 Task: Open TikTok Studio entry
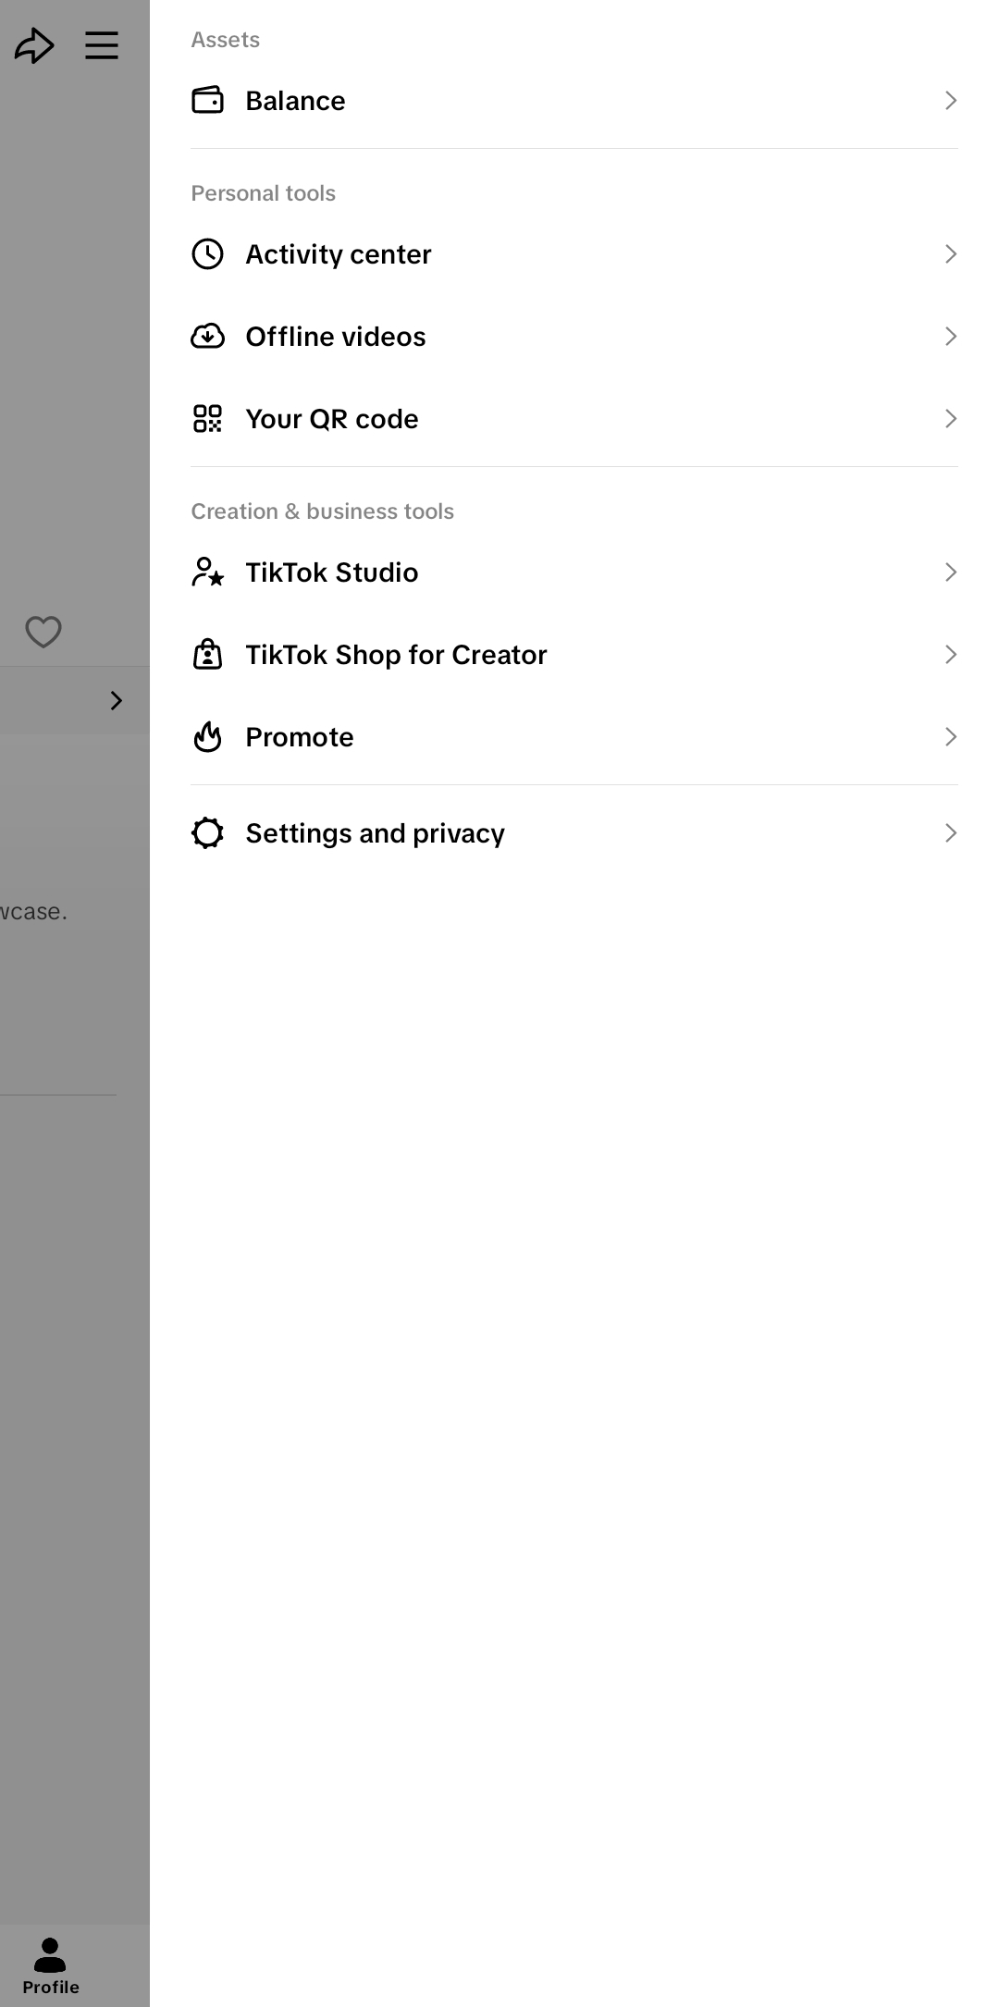tap(573, 572)
